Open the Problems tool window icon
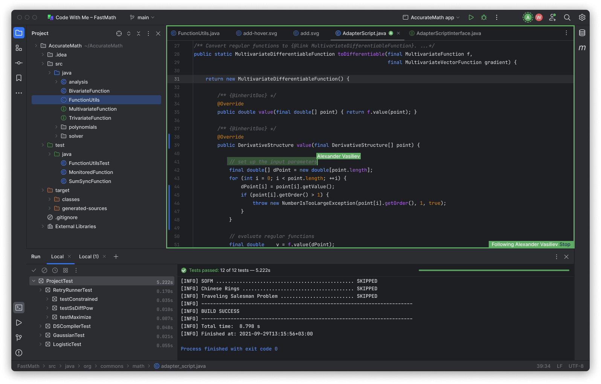This screenshot has height=384, width=601. 19,353
